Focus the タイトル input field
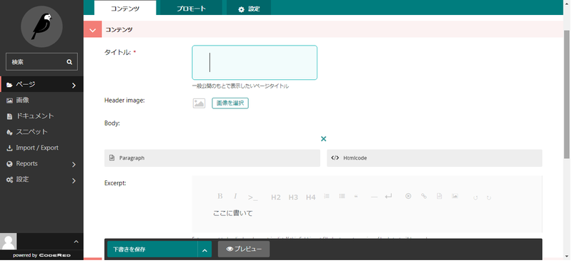Screen dimensions: 572x263 tap(255, 63)
